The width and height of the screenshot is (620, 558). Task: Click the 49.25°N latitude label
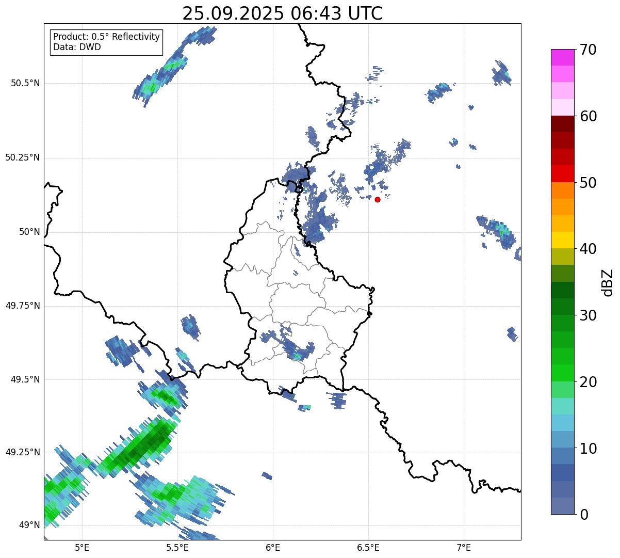click(23, 452)
